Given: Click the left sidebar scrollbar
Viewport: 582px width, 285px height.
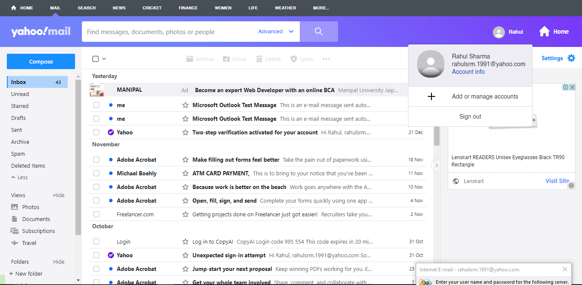Looking at the screenshot, I should click(78, 157).
